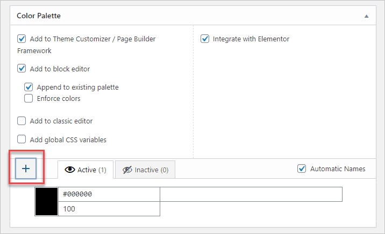This screenshot has width=385, height=234.
Task: Uncheck Add to Theme Customizer checkbox
Action: click(x=22, y=39)
